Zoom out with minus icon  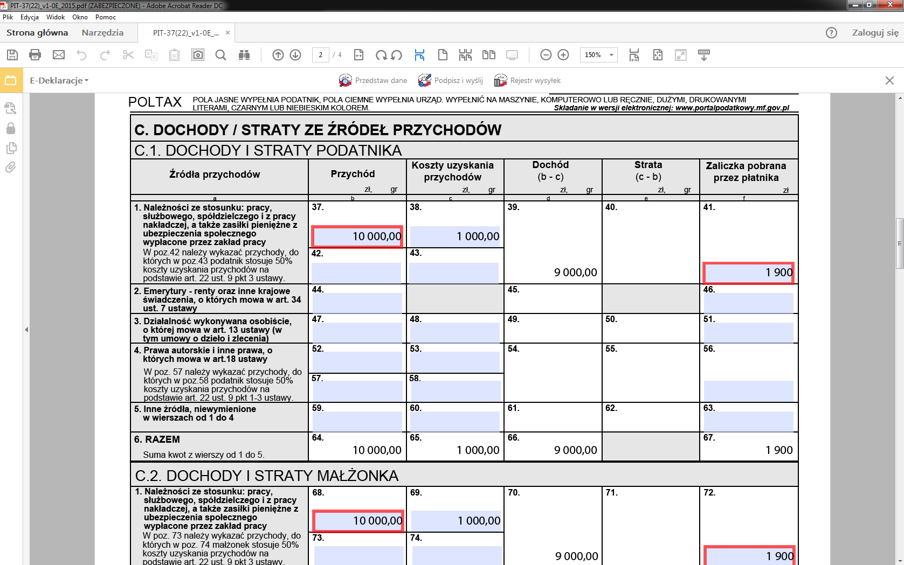[546, 54]
